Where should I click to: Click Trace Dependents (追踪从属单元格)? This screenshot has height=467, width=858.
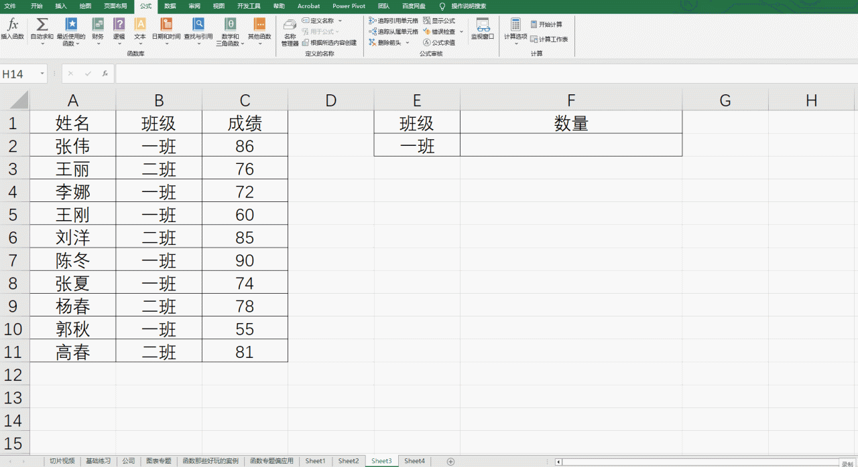(x=393, y=31)
